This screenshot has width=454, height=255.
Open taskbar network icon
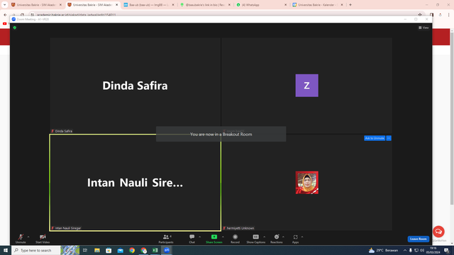pos(416,250)
